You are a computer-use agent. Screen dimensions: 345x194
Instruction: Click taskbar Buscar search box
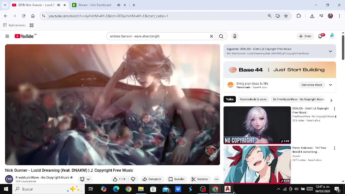pyautogui.click(x=49, y=189)
